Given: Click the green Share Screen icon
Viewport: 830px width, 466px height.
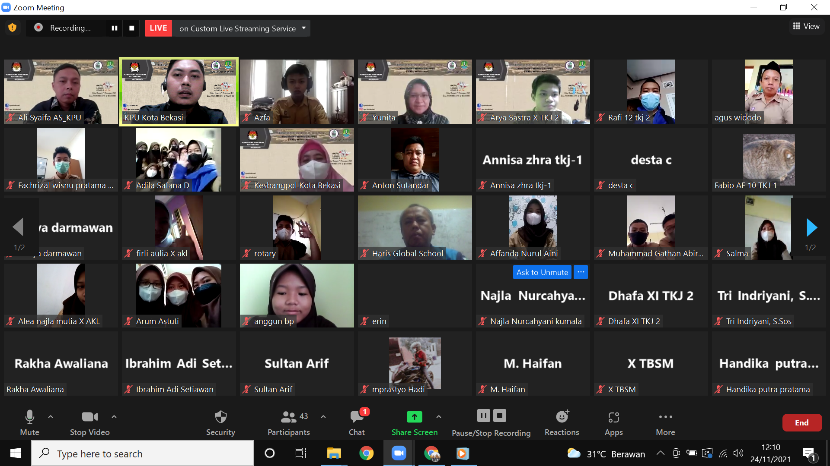Looking at the screenshot, I should coord(414,417).
